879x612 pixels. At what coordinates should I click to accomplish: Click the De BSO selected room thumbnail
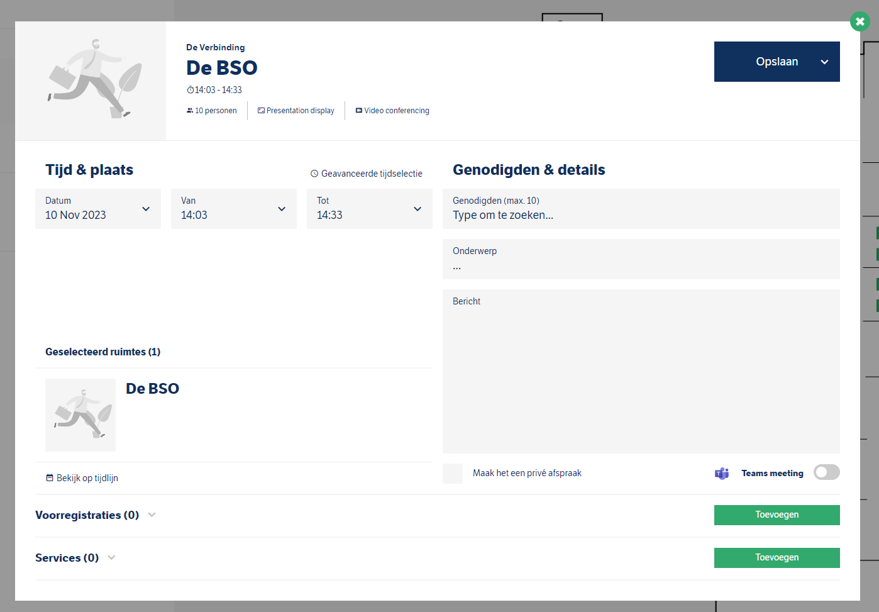pos(80,415)
